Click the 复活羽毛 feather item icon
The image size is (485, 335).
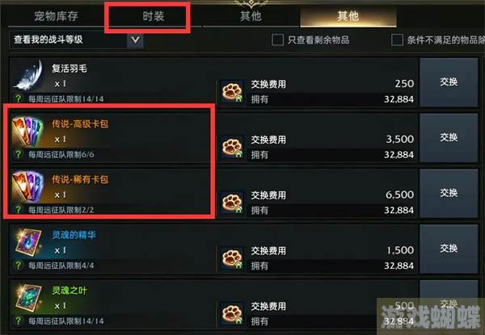[x=30, y=75]
